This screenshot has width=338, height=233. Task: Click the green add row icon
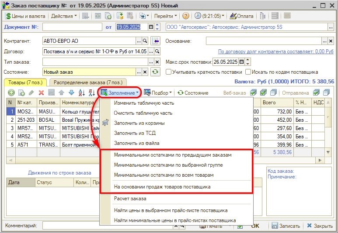tap(11, 93)
